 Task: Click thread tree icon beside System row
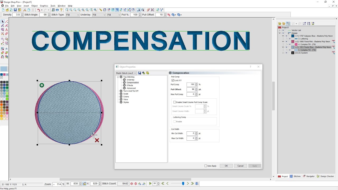(x=334, y=53)
